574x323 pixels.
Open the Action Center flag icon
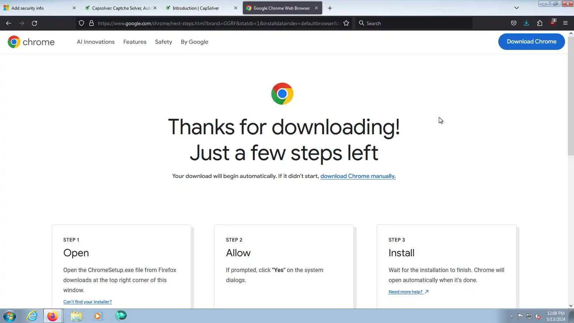click(x=520, y=316)
